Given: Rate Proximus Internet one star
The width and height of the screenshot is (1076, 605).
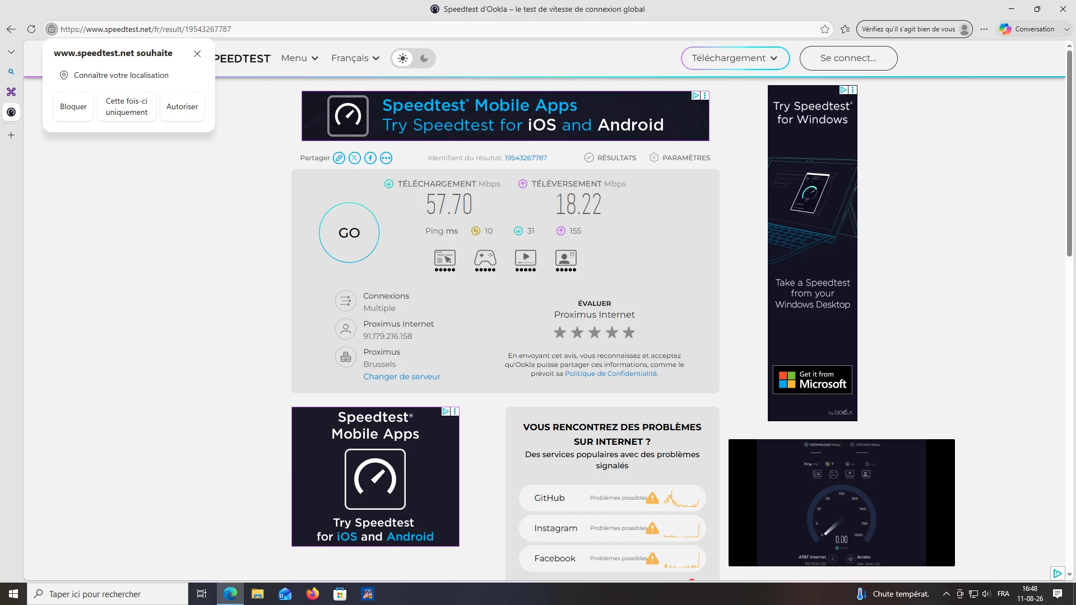Looking at the screenshot, I should 560,333.
